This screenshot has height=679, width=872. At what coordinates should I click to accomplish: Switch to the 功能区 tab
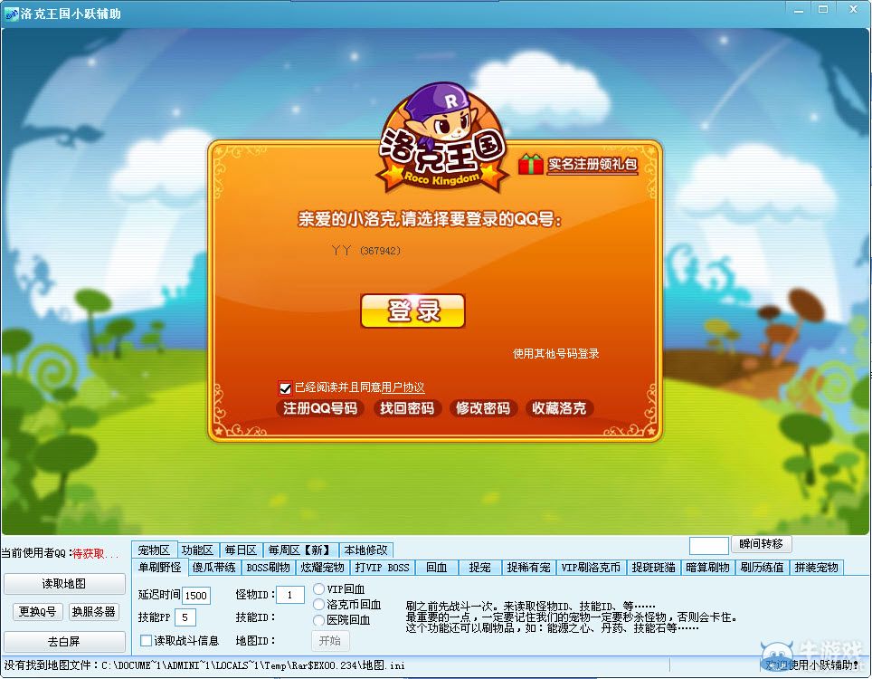(x=197, y=550)
